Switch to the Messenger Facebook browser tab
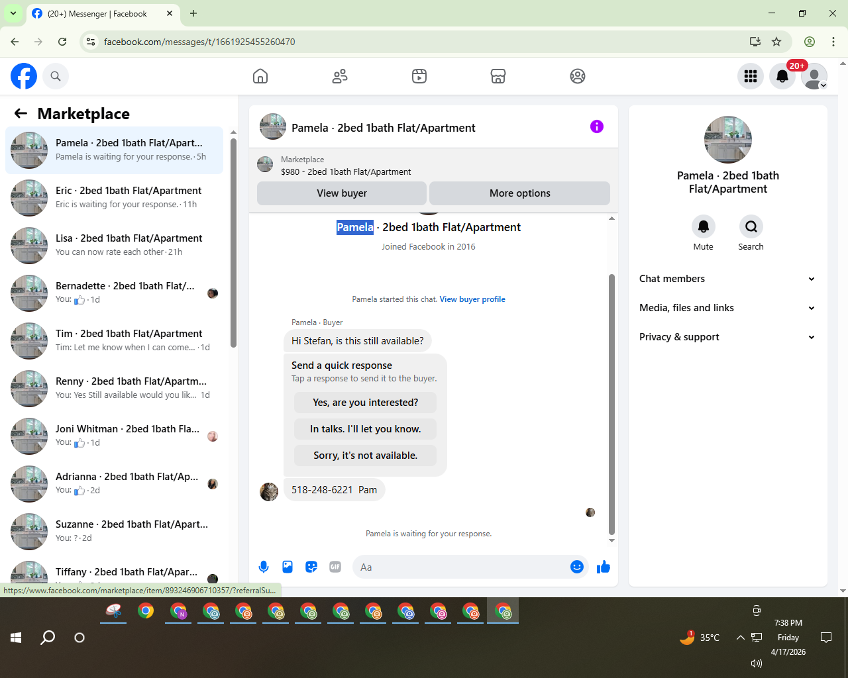Viewport: 848px width, 678px height. (x=103, y=13)
